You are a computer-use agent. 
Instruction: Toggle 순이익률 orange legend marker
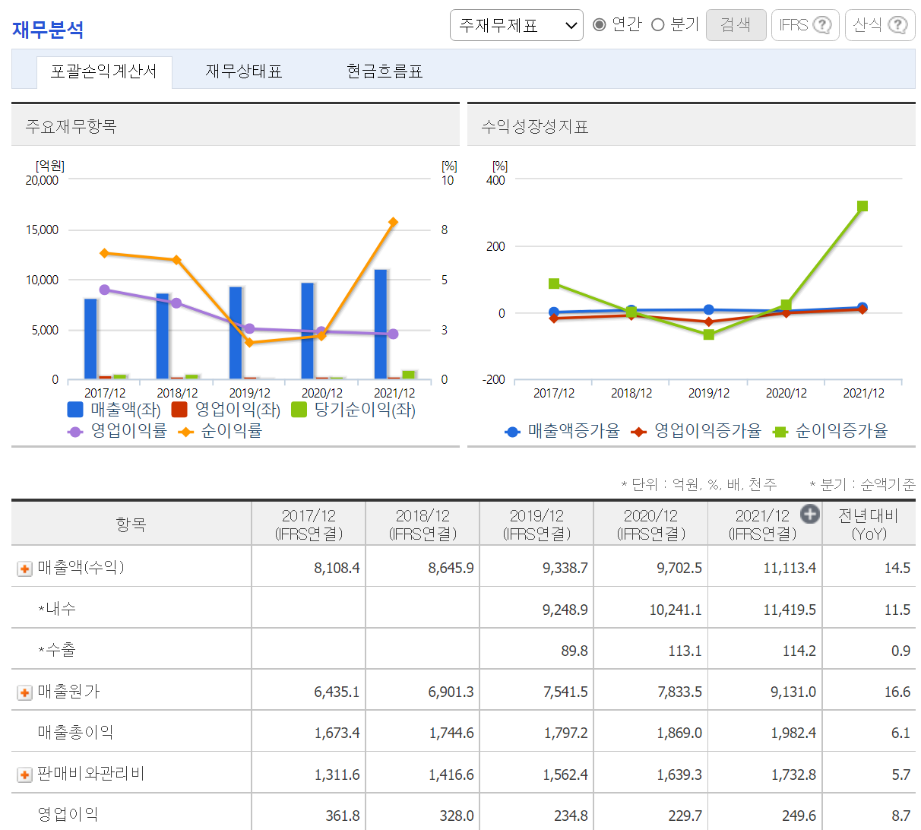coord(186,432)
